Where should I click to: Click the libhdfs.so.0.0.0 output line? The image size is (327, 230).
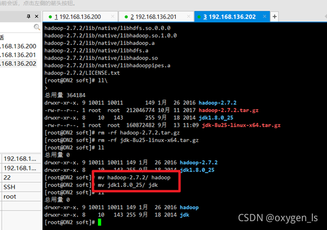pos(107,28)
